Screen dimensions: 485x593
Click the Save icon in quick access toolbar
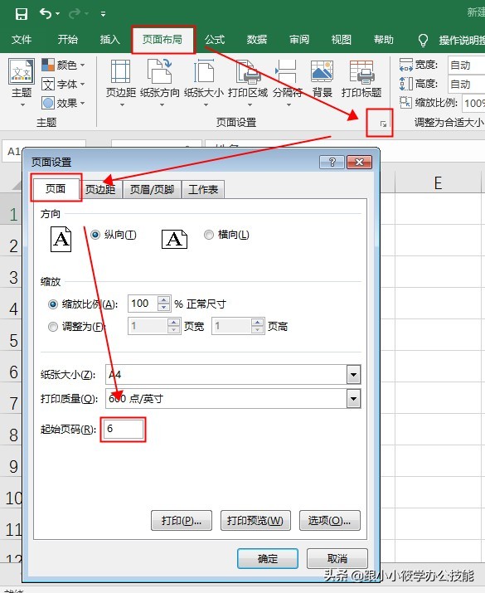pos(22,14)
